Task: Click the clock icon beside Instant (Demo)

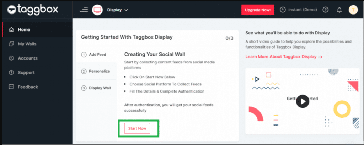Action: point(283,10)
